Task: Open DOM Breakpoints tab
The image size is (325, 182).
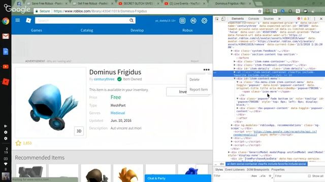Action: point(258,170)
